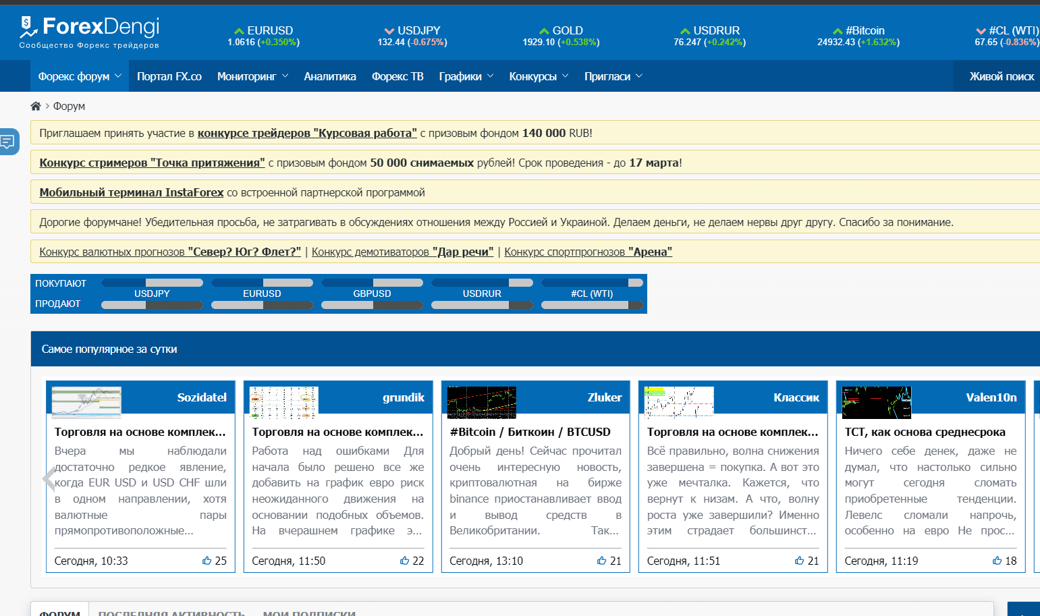Screen dimensions: 1040x616
Task: Like Valen10n's post thumbs-up icon
Action: pyautogui.click(x=997, y=561)
